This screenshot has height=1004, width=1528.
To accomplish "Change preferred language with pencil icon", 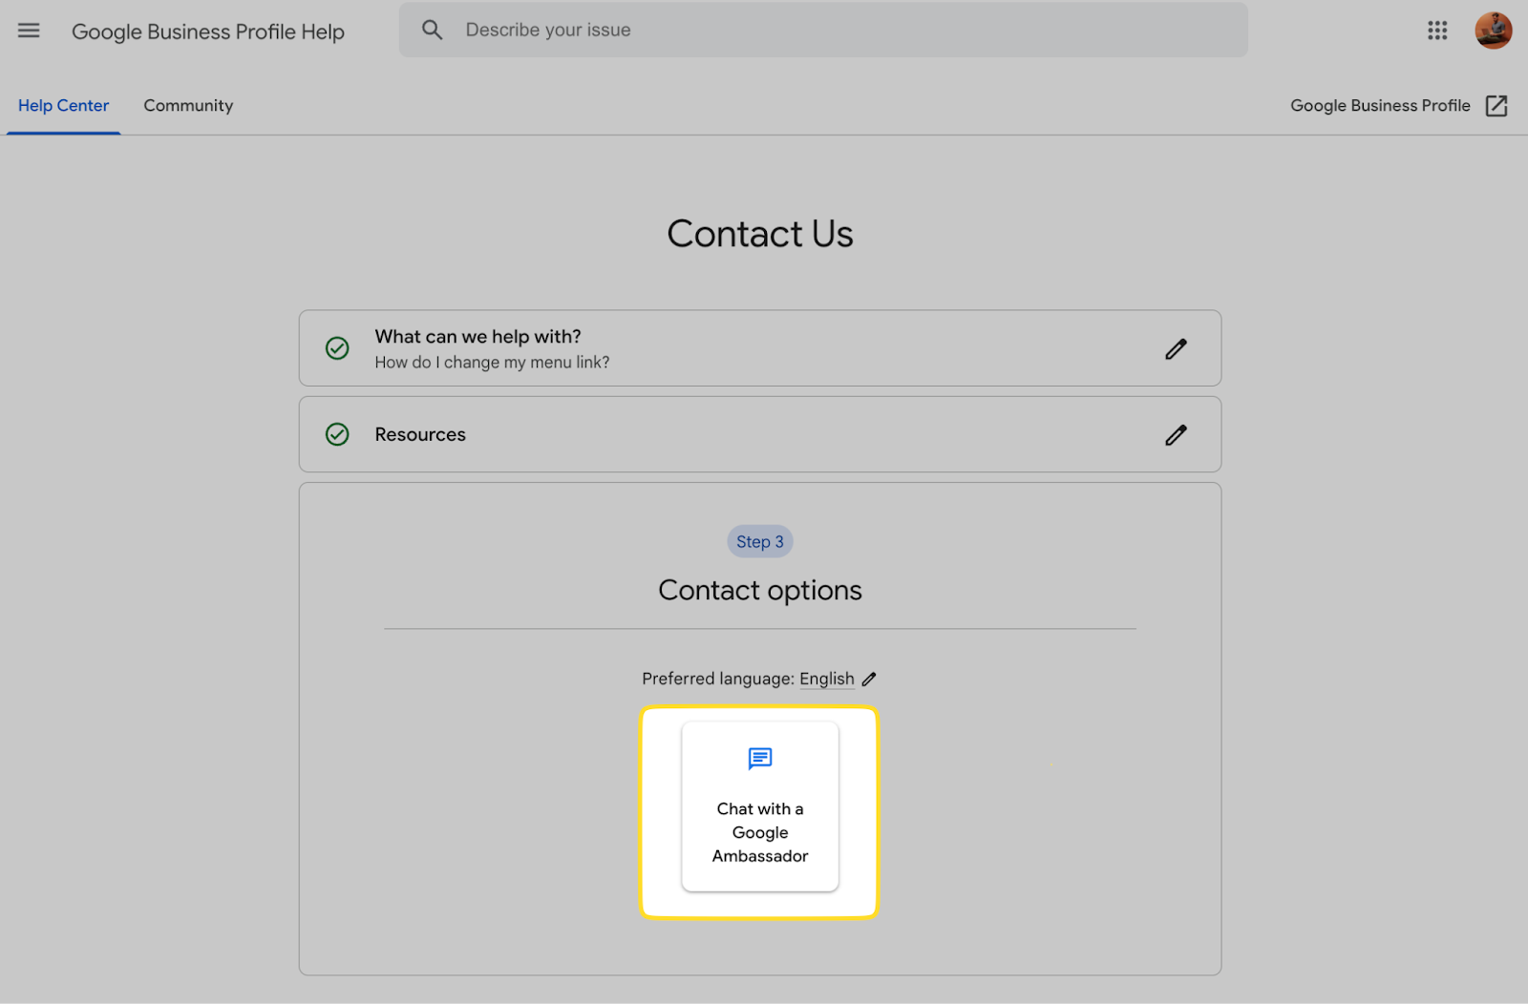I will (x=869, y=680).
